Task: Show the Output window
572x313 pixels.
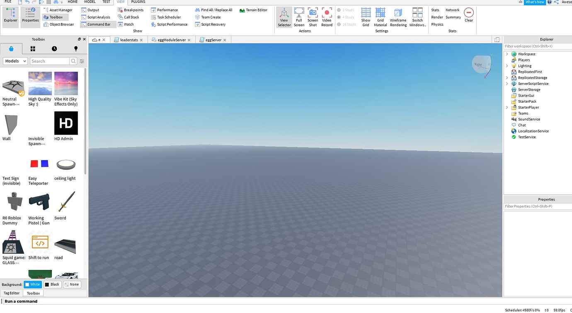Action: point(90,10)
